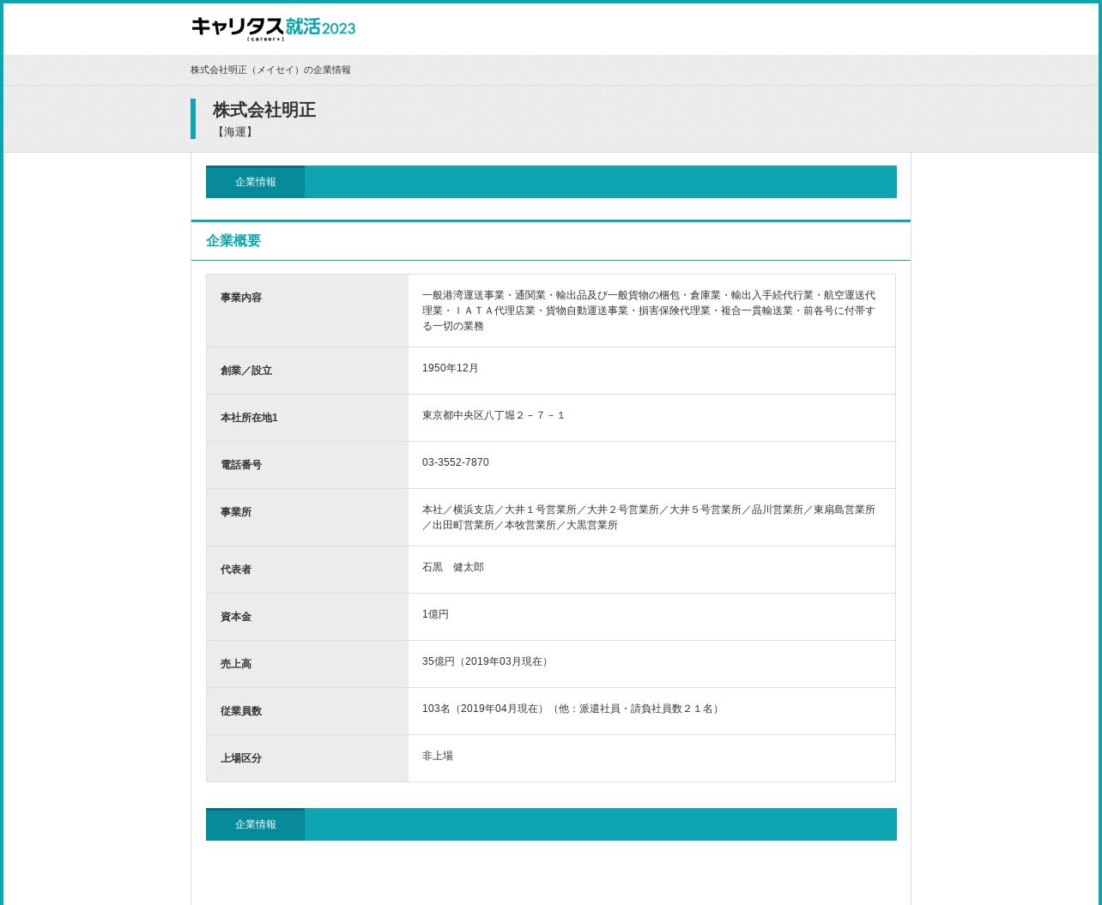Image resolution: width=1102 pixels, height=905 pixels.
Task: Click the 【海運】 industry label
Action: click(x=234, y=132)
